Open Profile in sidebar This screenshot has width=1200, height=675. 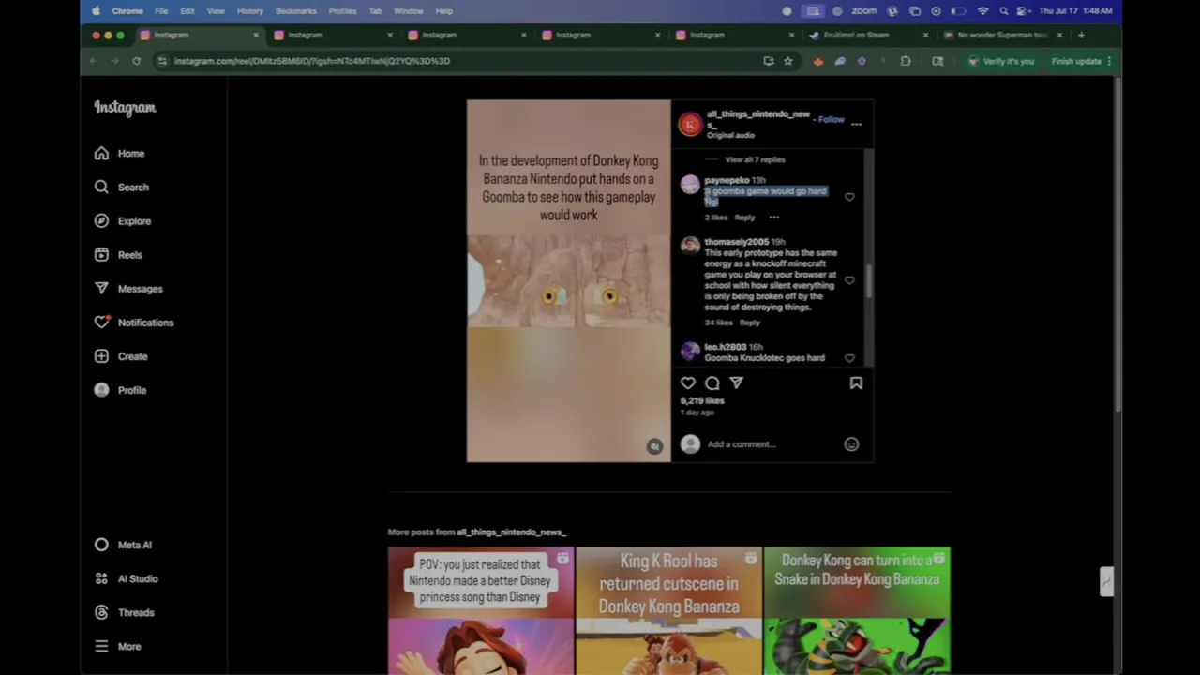pos(120,390)
